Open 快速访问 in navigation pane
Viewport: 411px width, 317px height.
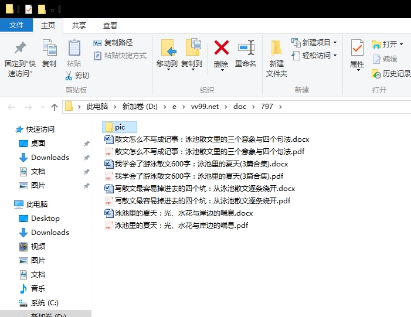pos(35,129)
